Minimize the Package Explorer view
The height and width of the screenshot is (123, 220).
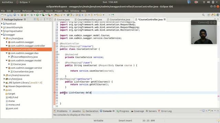pos(47,19)
